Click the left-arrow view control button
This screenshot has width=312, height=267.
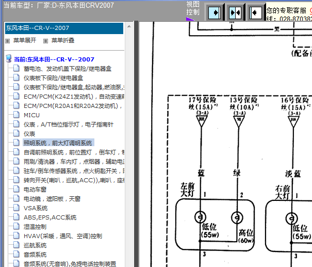click(256, 13)
